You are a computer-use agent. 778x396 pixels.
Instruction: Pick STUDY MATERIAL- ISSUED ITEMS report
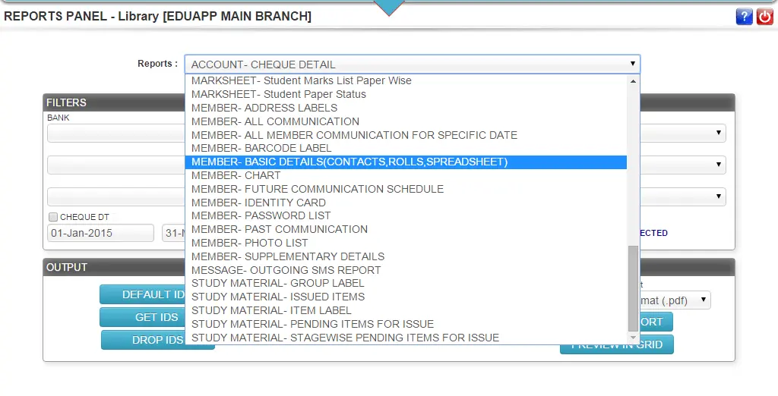click(278, 297)
